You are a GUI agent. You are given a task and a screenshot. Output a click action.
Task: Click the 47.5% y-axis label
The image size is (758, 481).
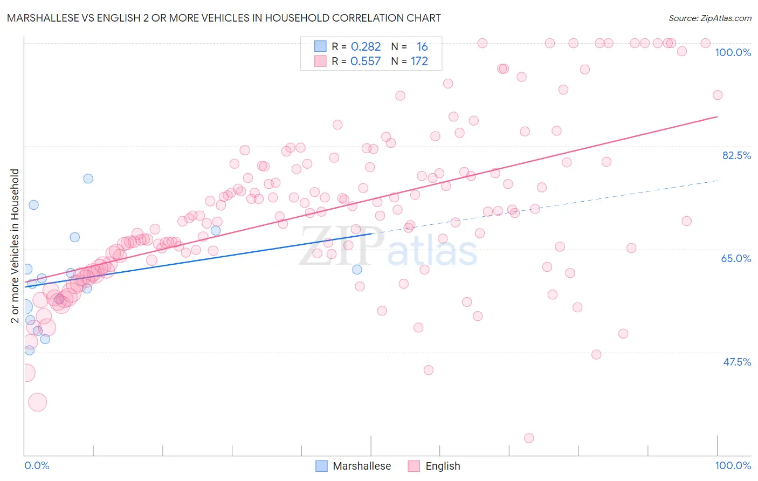pyautogui.click(x=737, y=362)
